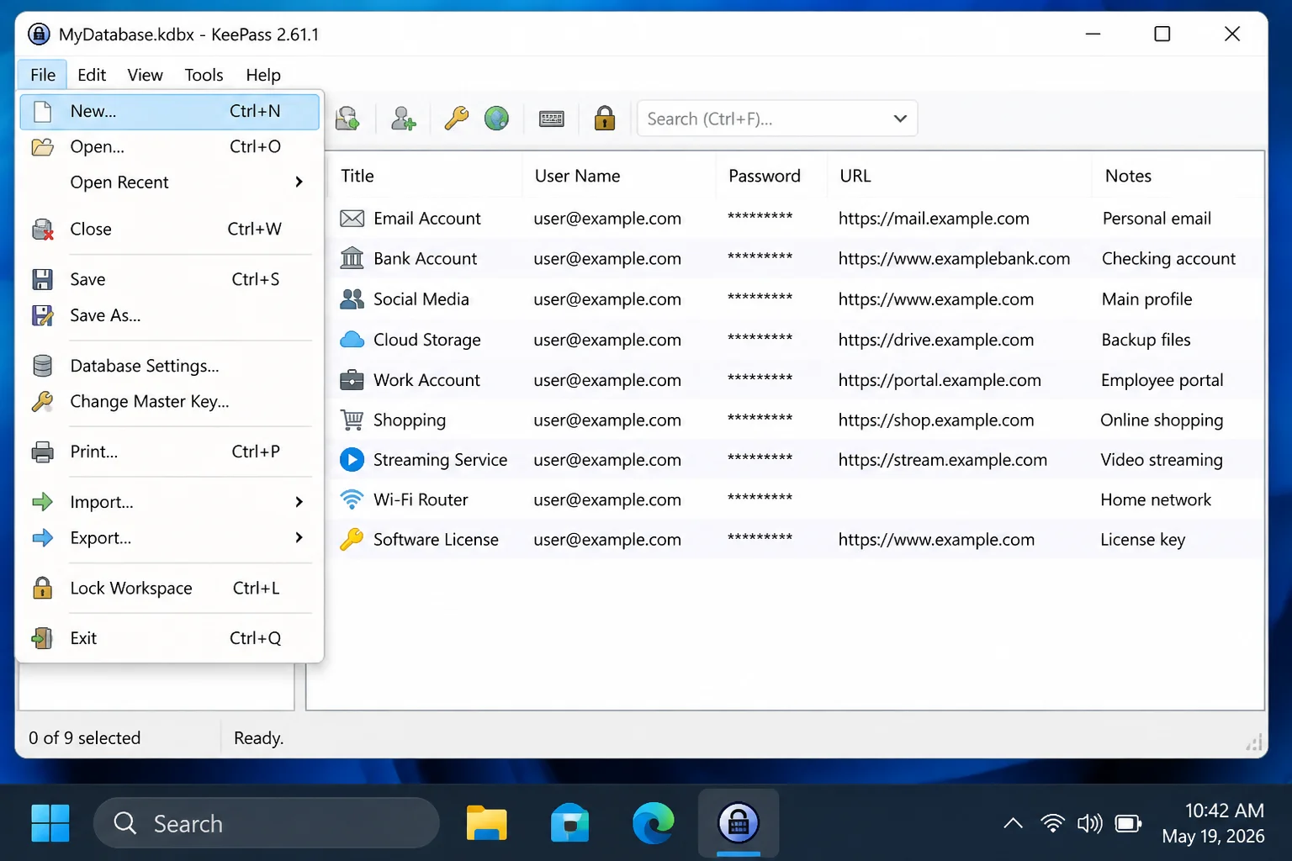
Task: Click the KeePass lock icon in title bar
Action: pyautogui.click(x=39, y=34)
